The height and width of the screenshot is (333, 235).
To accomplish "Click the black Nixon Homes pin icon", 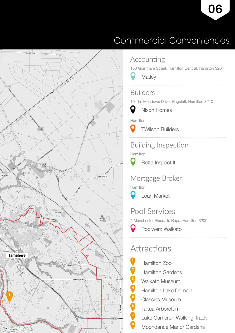I will (133, 110).
